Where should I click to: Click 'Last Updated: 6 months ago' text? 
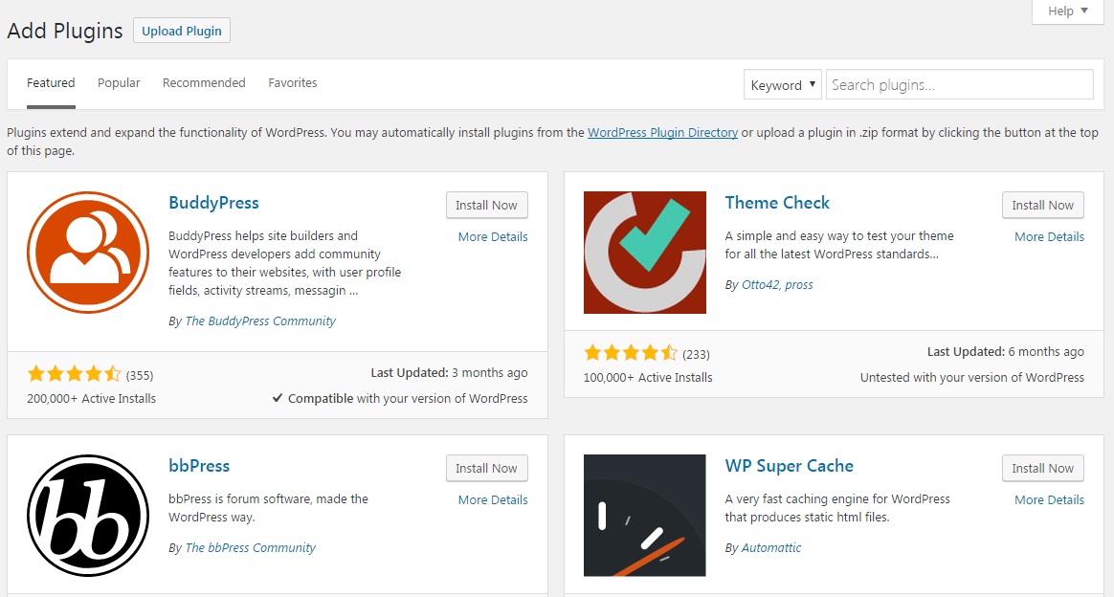pos(1005,351)
